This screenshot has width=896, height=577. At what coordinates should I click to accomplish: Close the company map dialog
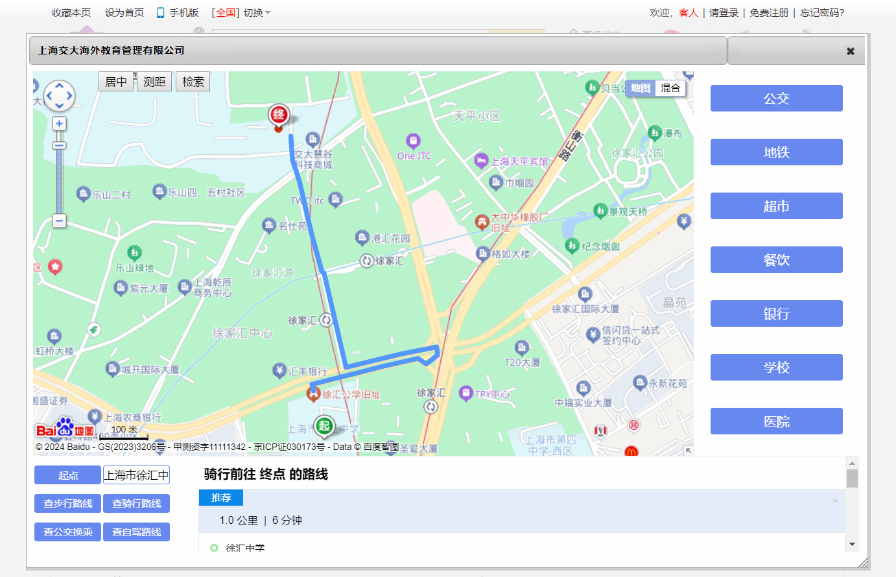click(850, 51)
